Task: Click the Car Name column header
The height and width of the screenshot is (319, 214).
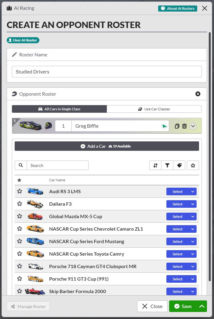Action: (x=57, y=180)
